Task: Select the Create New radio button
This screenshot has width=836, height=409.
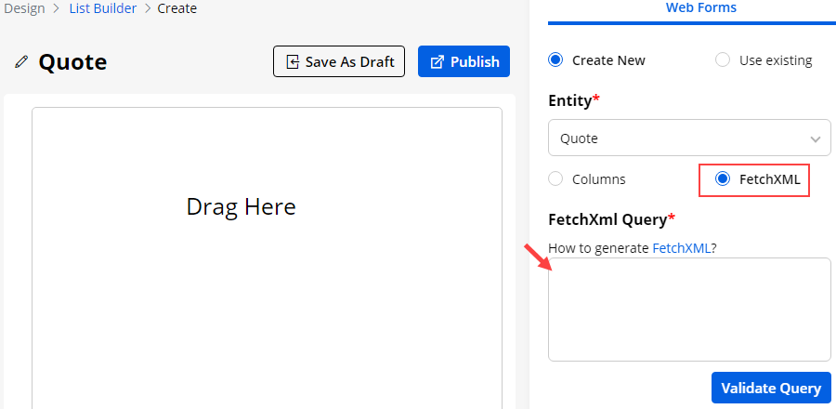Action: click(555, 60)
